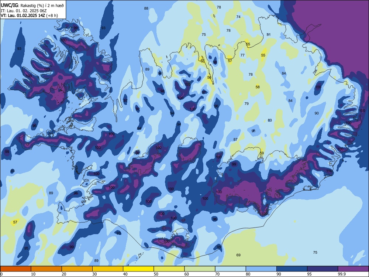Viewport: 369px width, 277px height.
Task: Click the purple above-99.9 legend swatch
Action: tap(353, 269)
